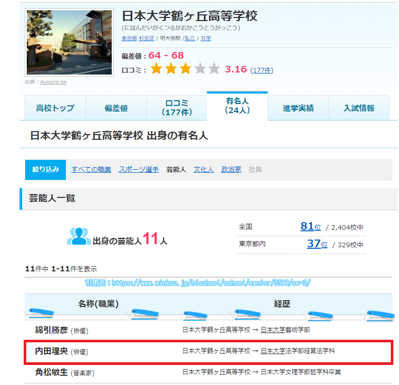Click the 絞り込み filter label
Image resolution: width=399 pixels, height=385 pixels.
(45, 170)
